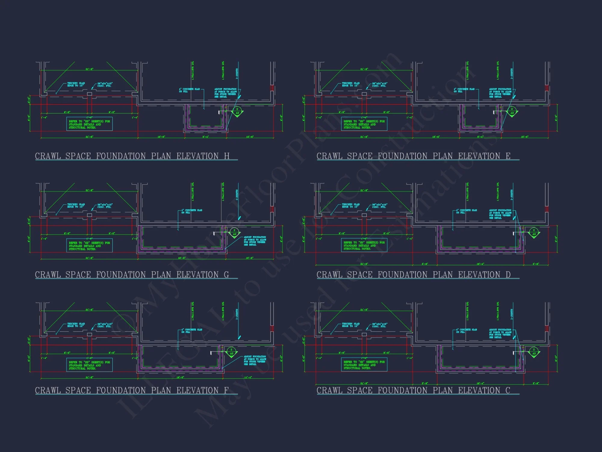Image resolution: width=602 pixels, height=452 pixels.
Task: Select the 2/A2 section marker in Elevation G
Action: click(234, 232)
